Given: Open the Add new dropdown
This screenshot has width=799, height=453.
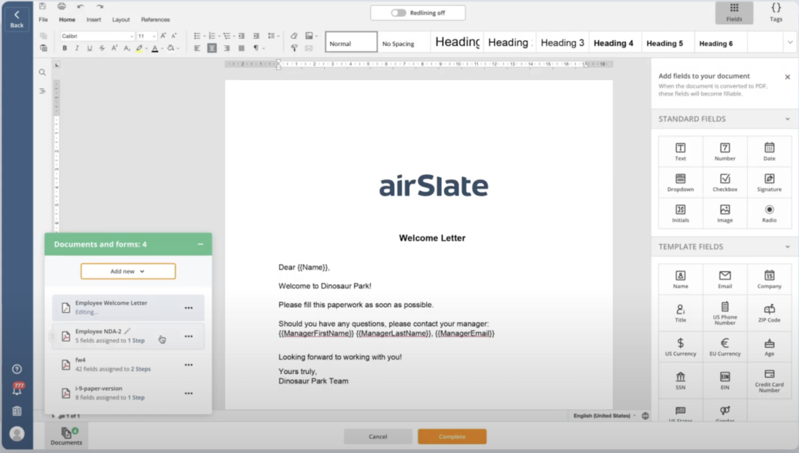Looking at the screenshot, I should (128, 271).
